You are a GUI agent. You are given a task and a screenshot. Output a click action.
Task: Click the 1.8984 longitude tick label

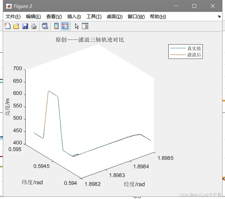click(141, 166)
